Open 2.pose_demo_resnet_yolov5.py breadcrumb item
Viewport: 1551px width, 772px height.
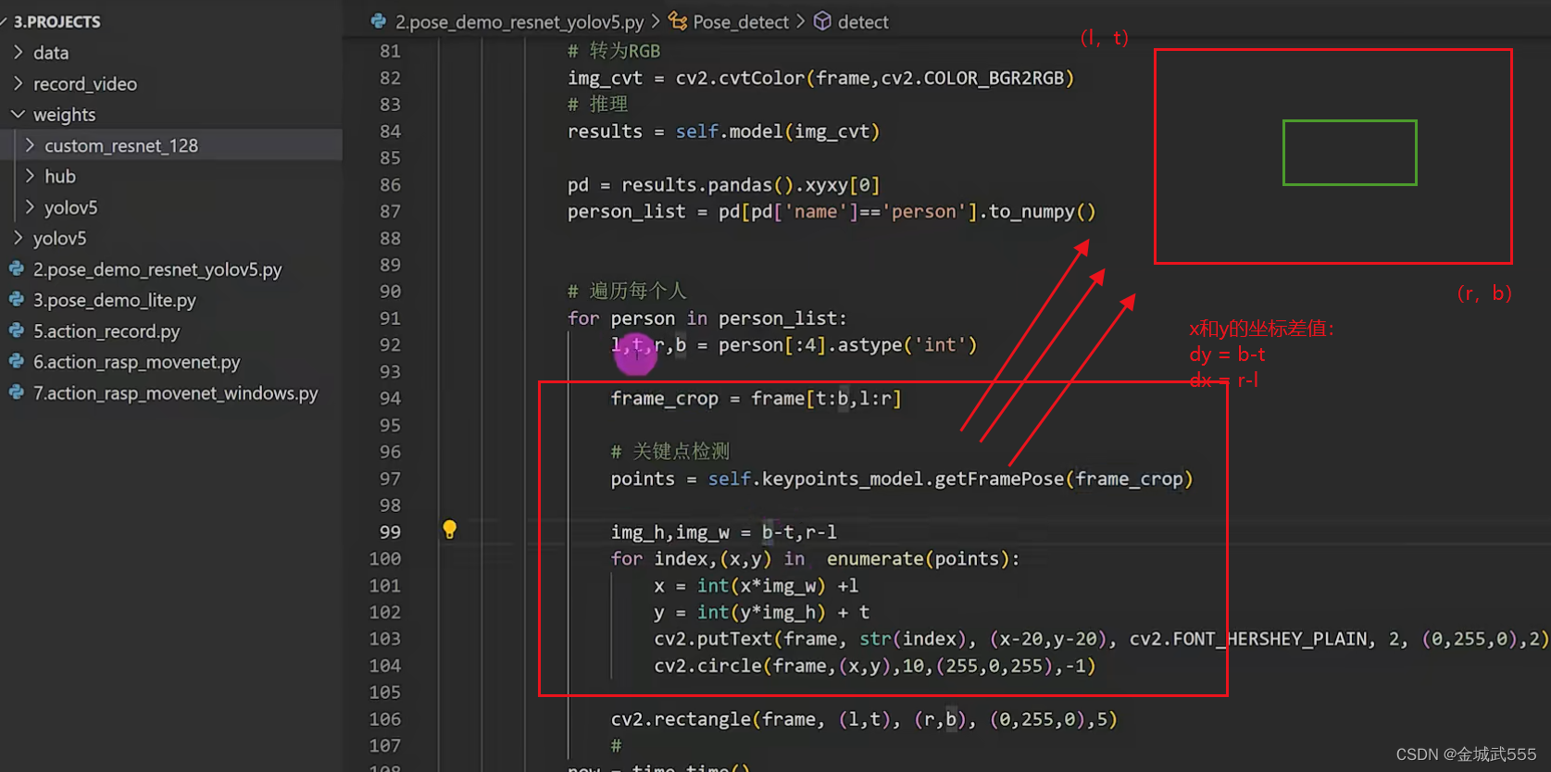[x=519, y=22]
